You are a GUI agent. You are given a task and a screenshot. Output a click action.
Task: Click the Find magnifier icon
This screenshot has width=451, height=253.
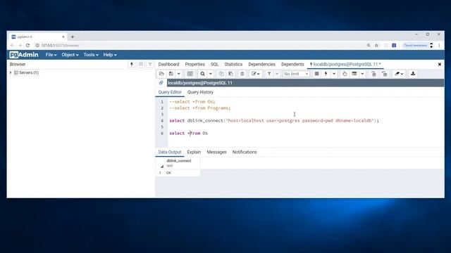[203, 74]
